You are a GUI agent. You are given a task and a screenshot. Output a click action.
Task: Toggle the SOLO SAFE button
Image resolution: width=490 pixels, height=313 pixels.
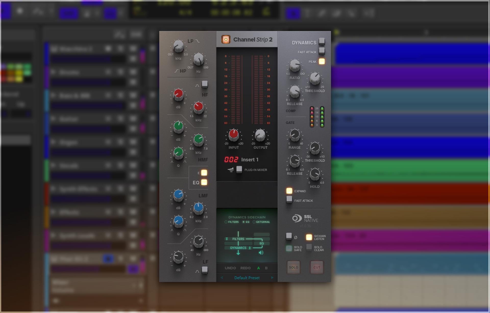289,248
